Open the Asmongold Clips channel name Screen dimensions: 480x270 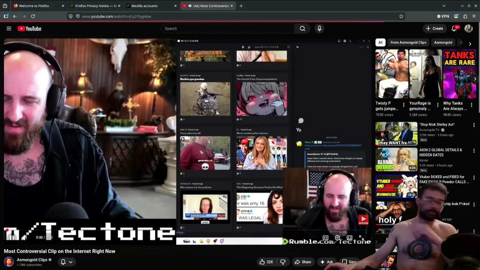32,259
